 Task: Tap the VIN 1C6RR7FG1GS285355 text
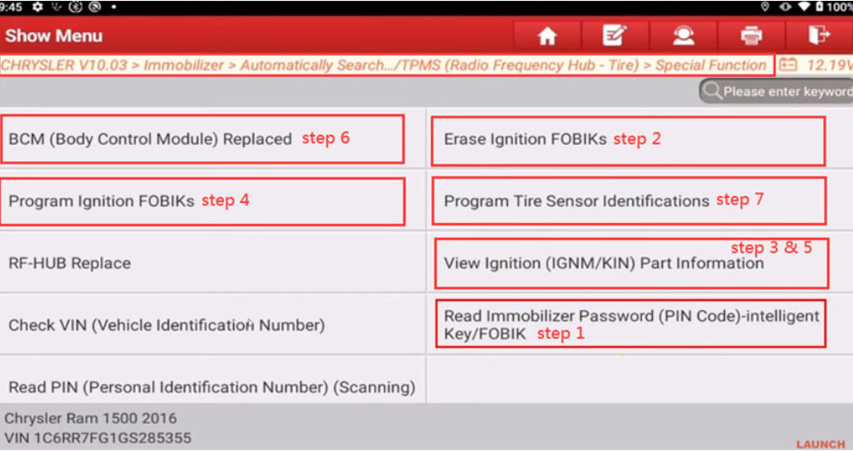98,438
